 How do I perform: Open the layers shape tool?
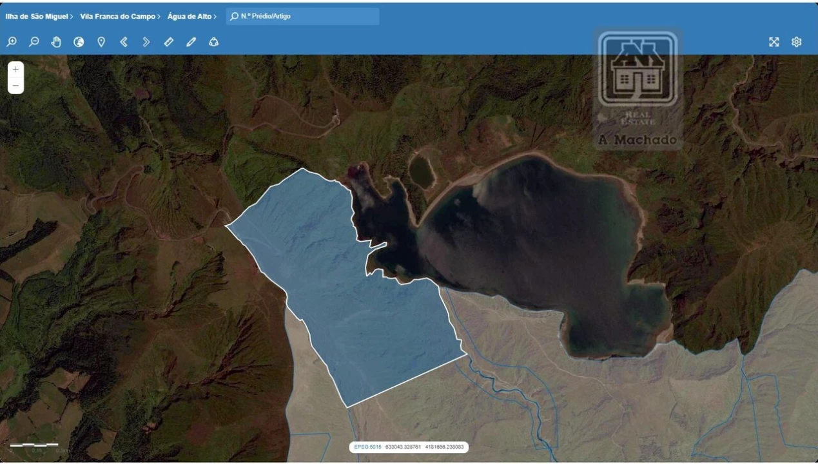[213, 41]
